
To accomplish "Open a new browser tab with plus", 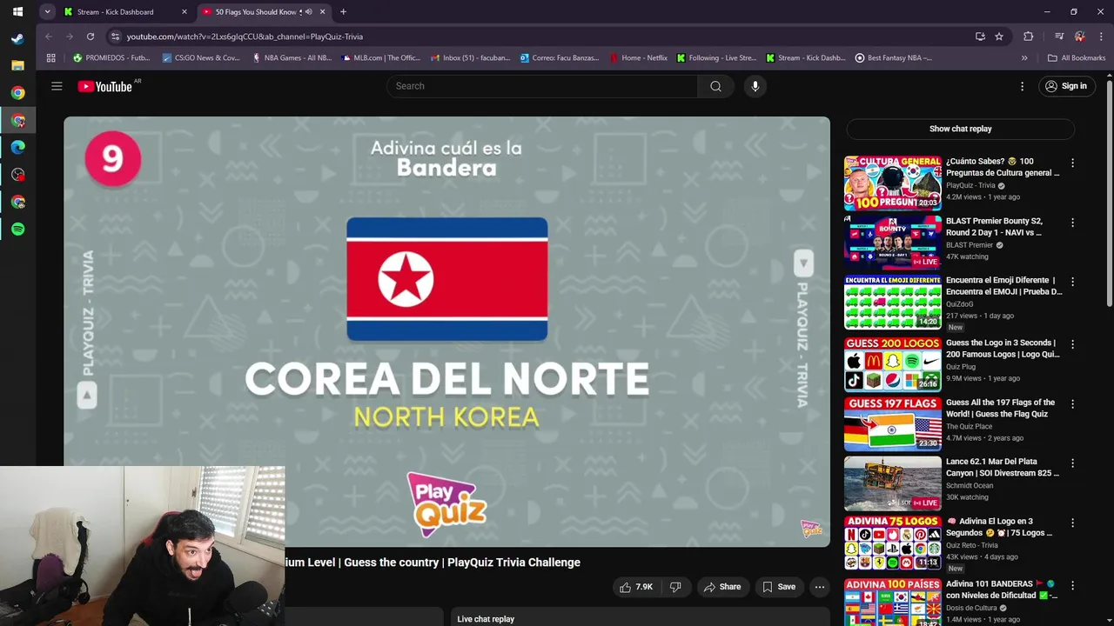I will pos(343,12).
